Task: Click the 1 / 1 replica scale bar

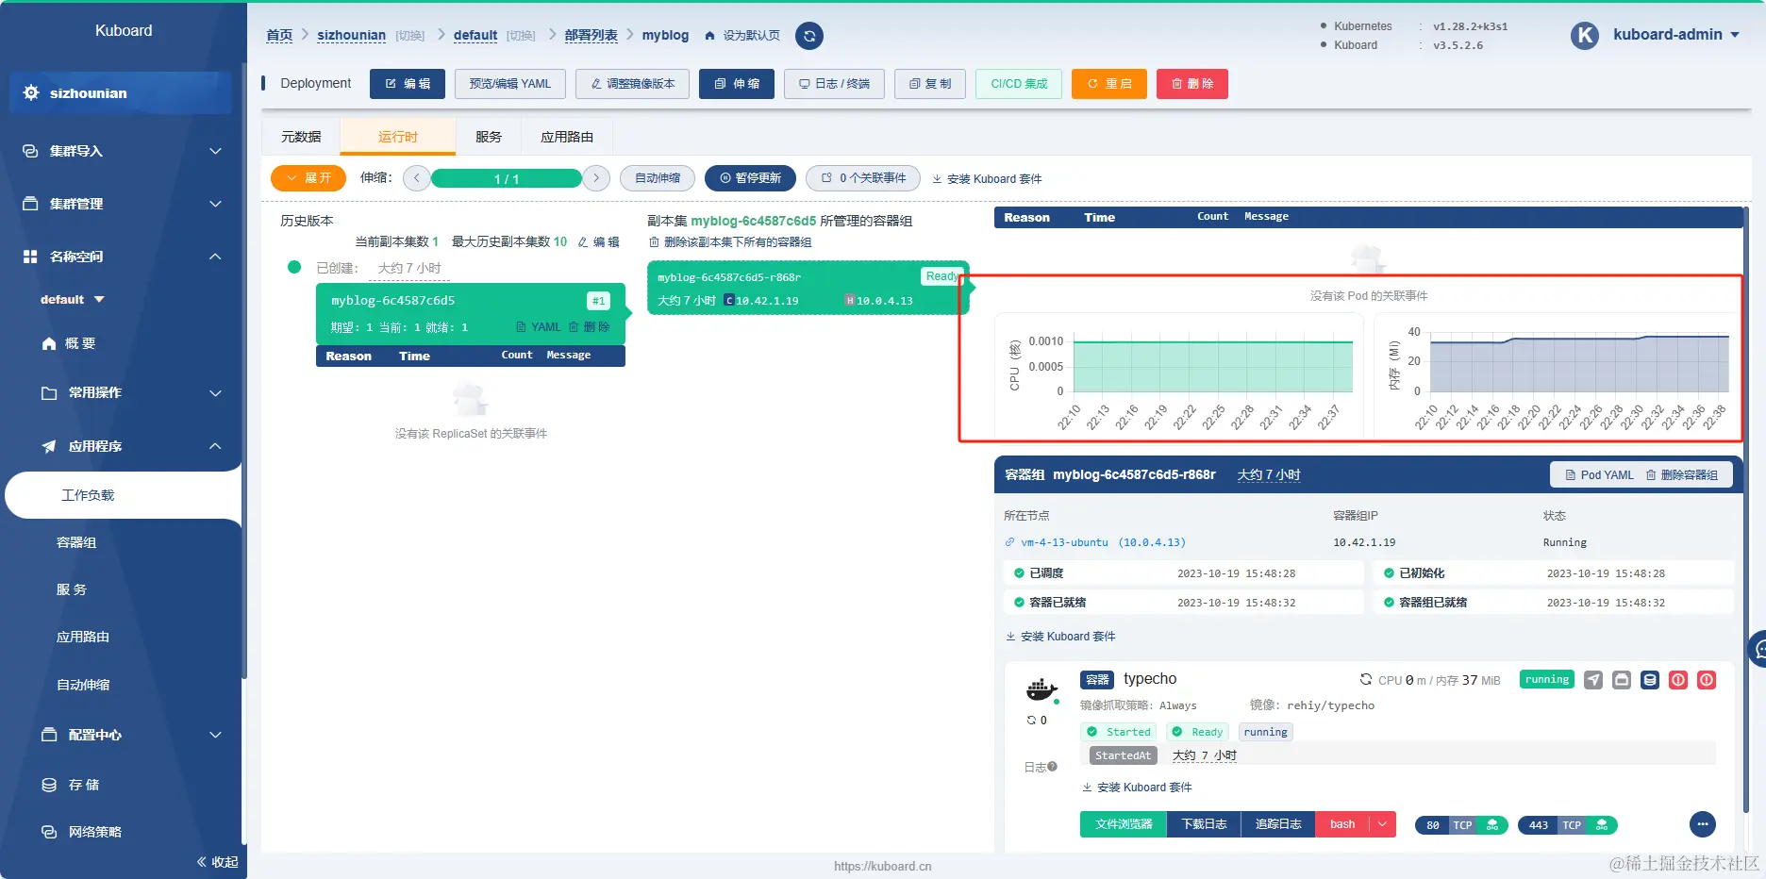Action: [507, 178]
